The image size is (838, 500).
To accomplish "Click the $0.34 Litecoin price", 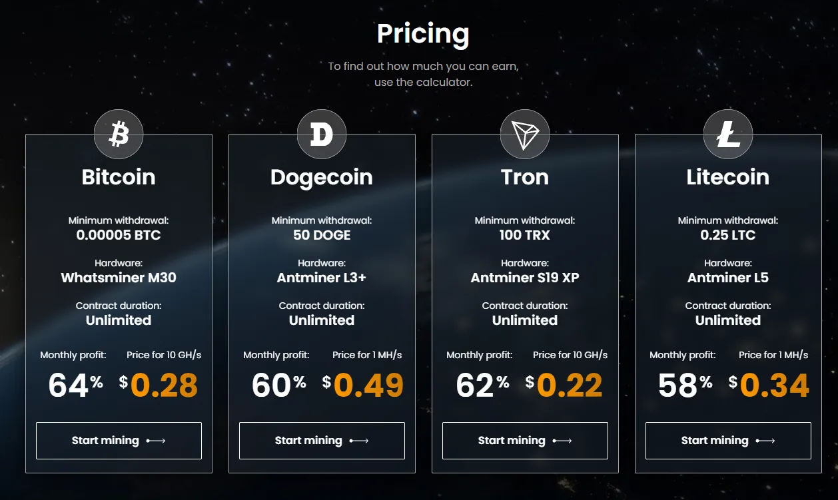I will pos(769,385).
